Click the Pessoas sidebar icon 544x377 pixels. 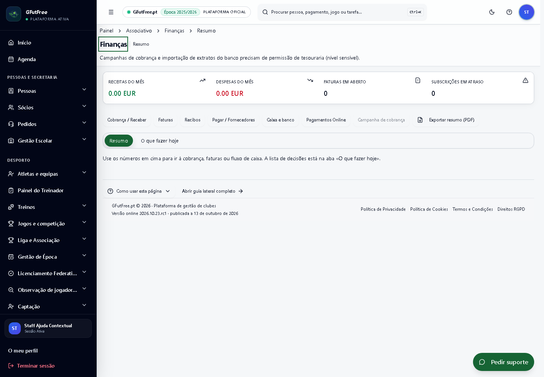tap(11, 91)
